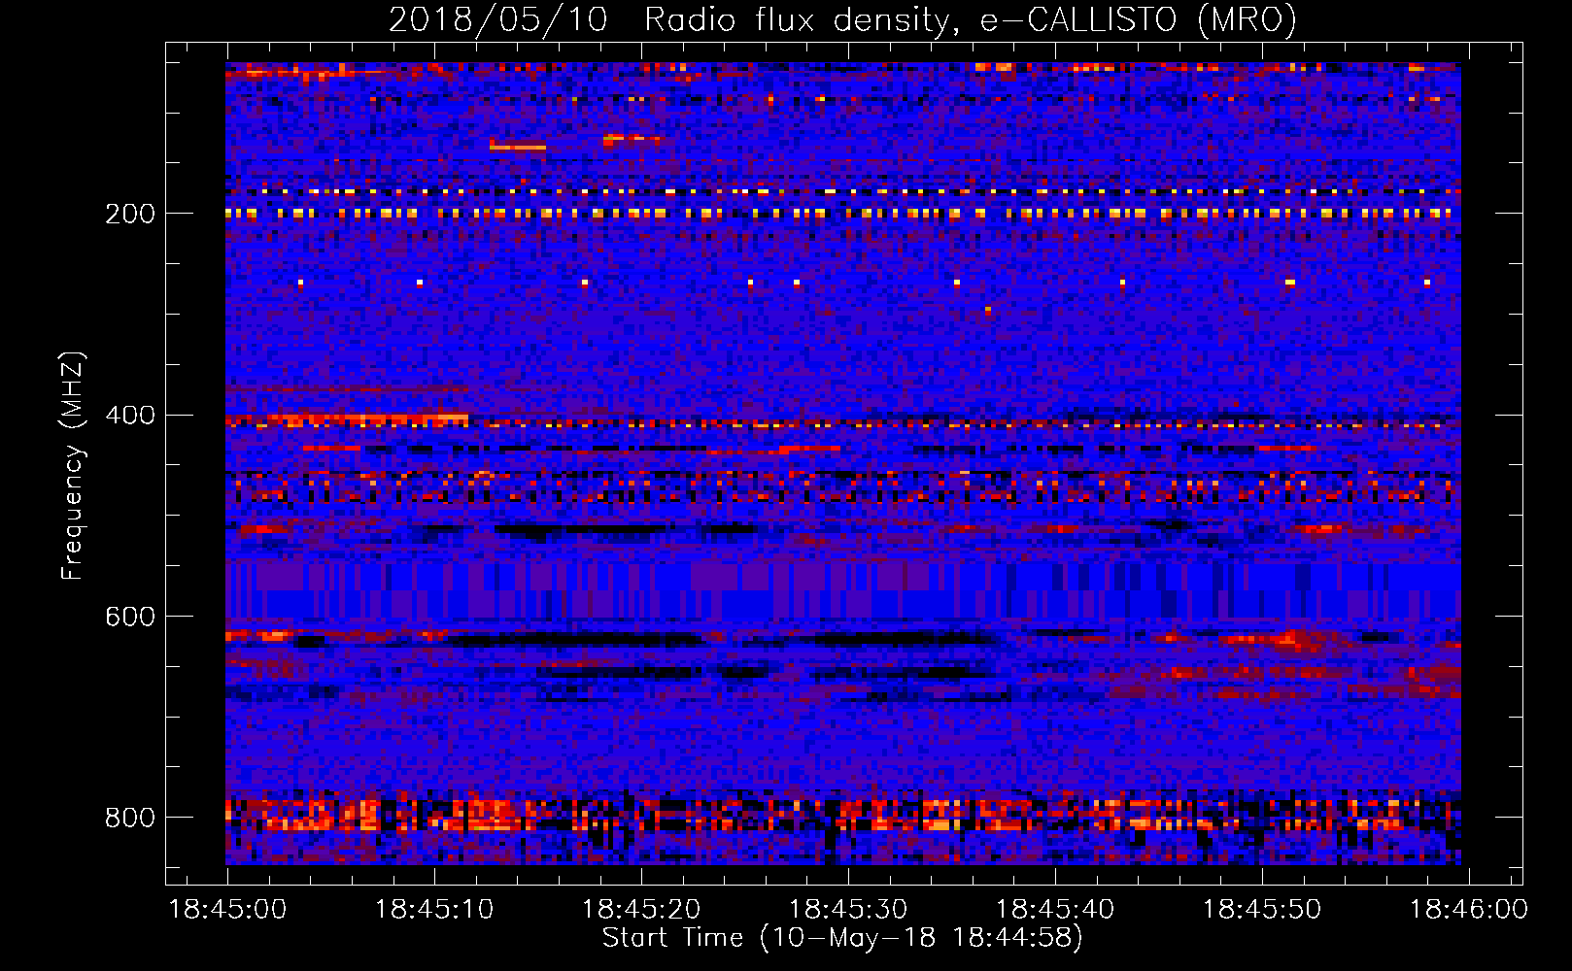1572x971 pixels.
Task: Click the 400 frequency tick label
Action: coord(130,416)
